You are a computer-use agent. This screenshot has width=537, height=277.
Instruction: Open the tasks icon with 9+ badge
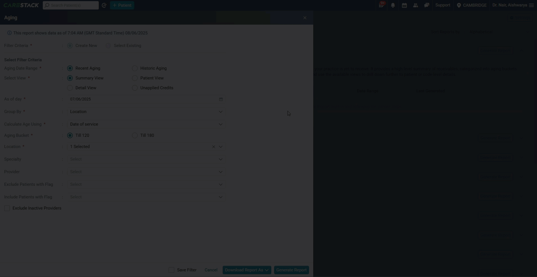tap(382, 5)
